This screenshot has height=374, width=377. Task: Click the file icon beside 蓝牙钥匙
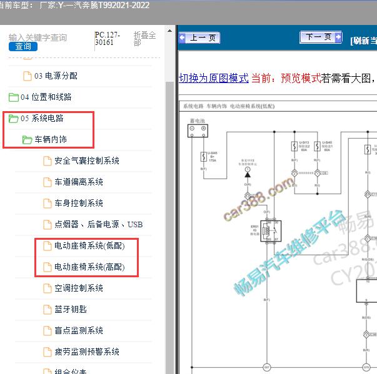[x=48, y=310]
